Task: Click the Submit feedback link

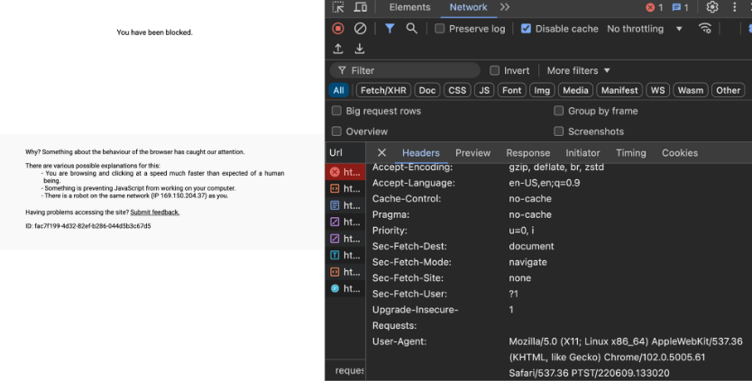Action: [154, 213]
